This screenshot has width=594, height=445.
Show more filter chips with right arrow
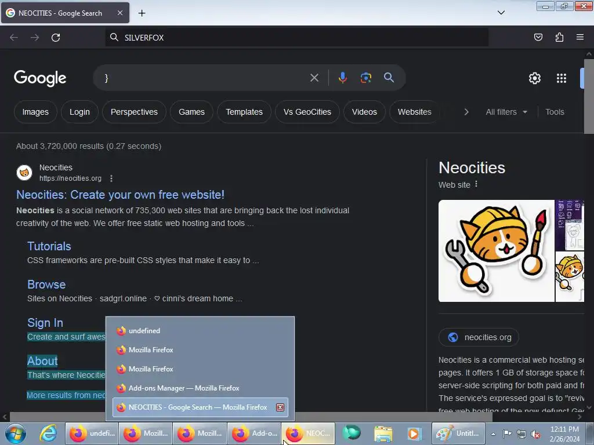tap(466, 112)
